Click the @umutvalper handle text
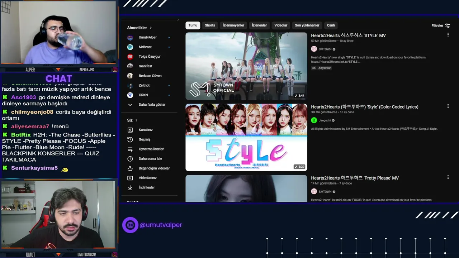The image size is (459, 258). (161, 225)
